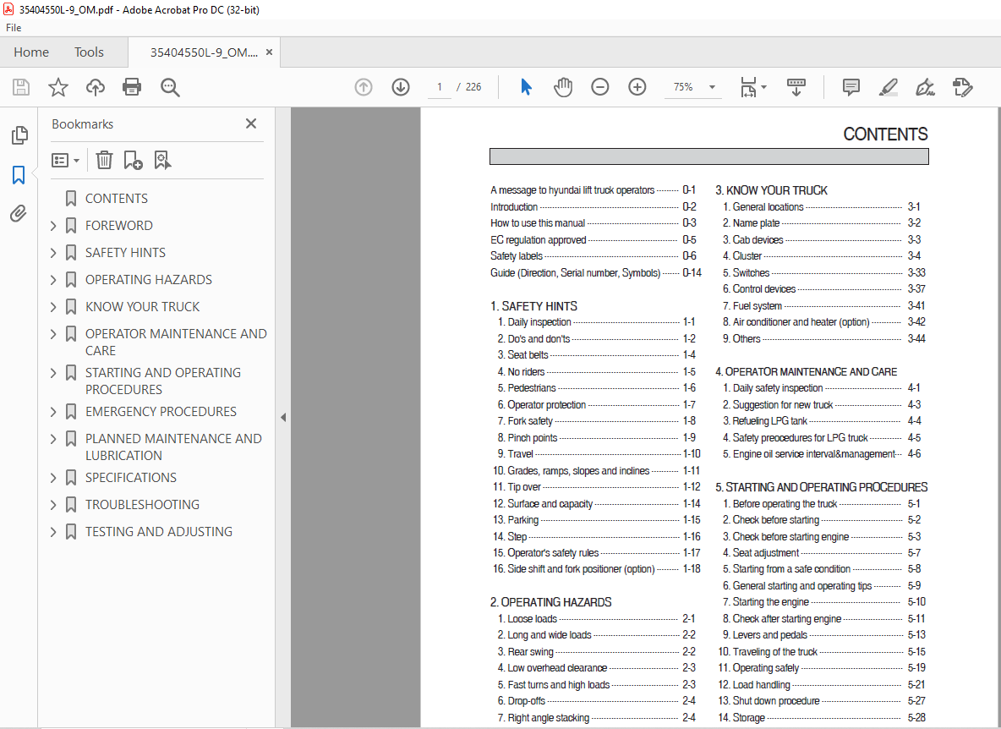Screen dimensions: 1001x729
Task: Open the attachments paperclip panel
Action: pyautogui.click(x=19, y=213)
